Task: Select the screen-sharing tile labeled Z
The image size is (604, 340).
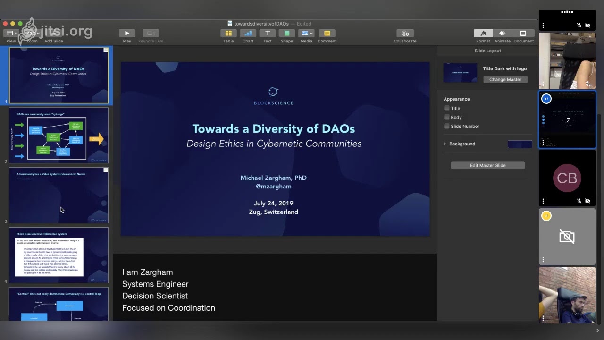Action: (567, 119)
